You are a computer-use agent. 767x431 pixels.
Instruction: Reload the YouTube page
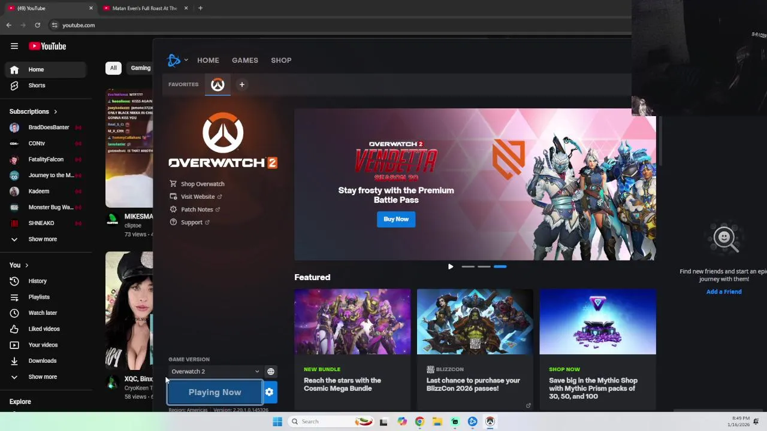point(37,25)
